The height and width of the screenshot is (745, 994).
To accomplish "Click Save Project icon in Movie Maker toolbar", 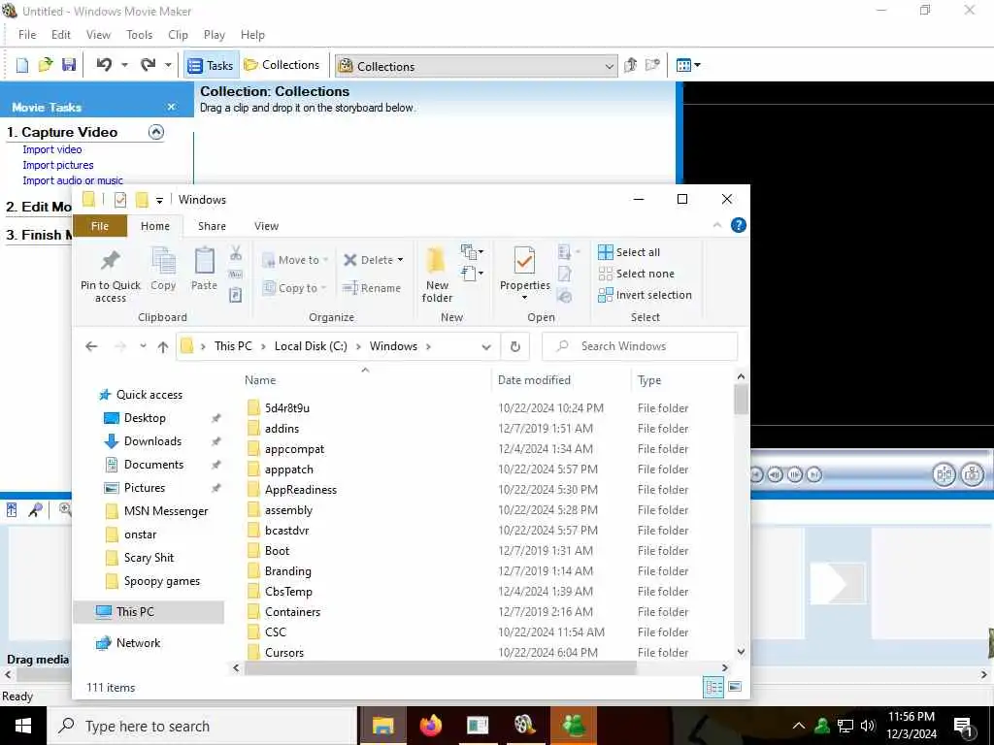I will click(69, 65).
